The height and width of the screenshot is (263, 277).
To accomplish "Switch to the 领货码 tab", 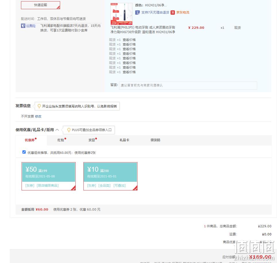I will click(155, 140).
